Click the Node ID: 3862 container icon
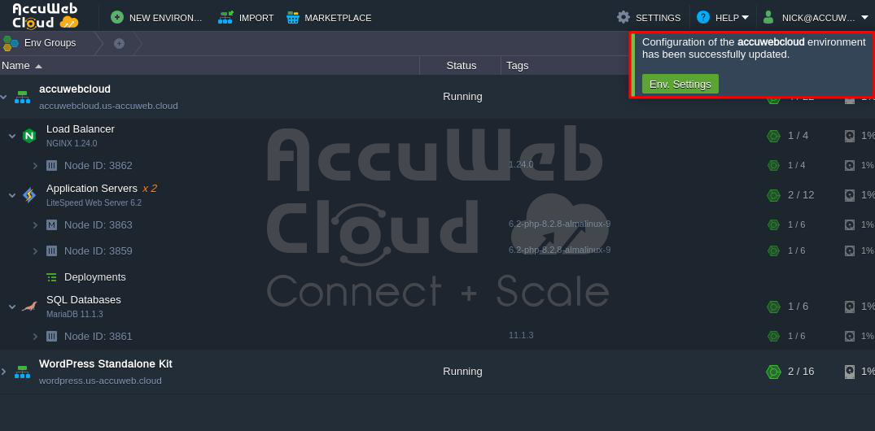875x431 pixels. tap(51, 166)
